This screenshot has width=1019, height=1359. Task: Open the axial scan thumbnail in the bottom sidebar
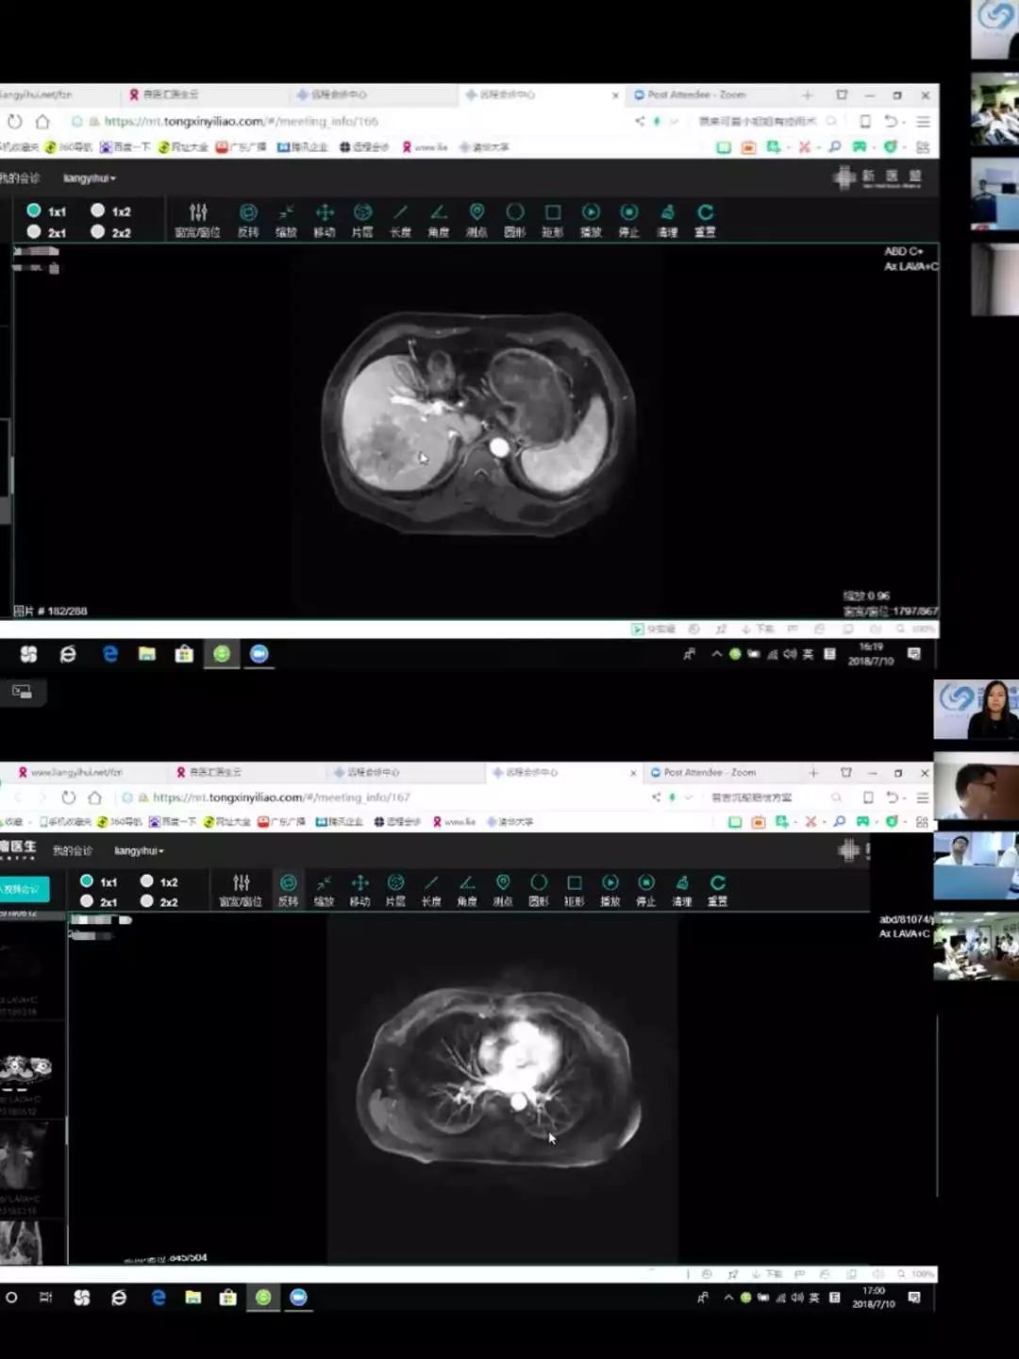(x=25, y=1069)
